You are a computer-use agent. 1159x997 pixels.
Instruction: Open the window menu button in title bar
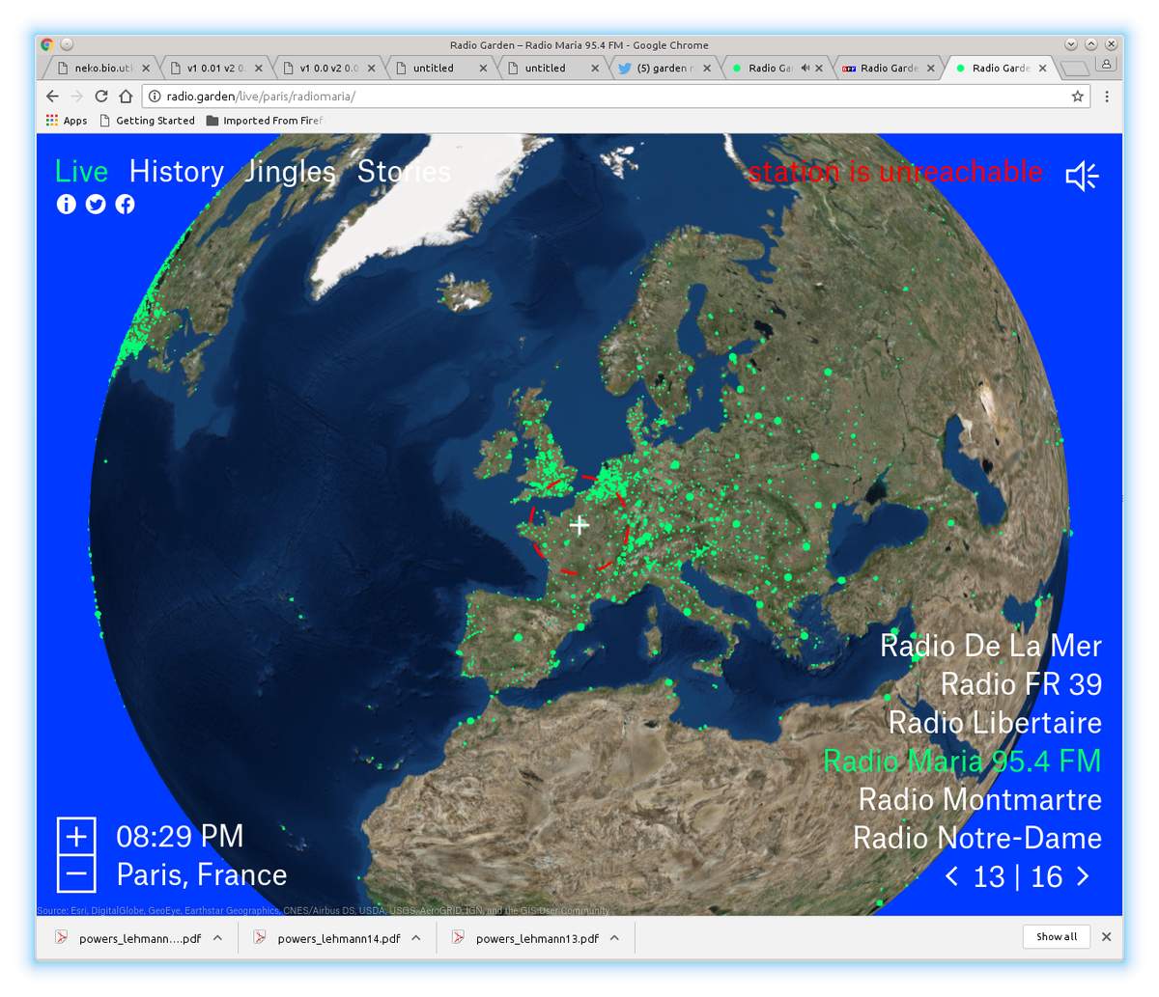(x=67, y=44)
